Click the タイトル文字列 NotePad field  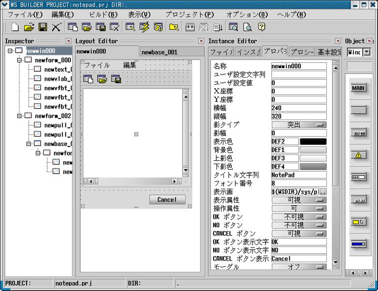299,175
